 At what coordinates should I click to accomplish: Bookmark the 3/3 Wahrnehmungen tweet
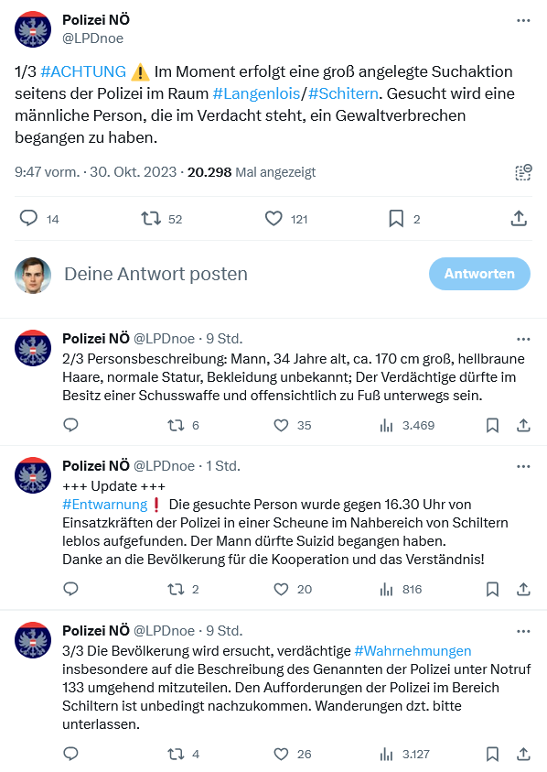492,754
